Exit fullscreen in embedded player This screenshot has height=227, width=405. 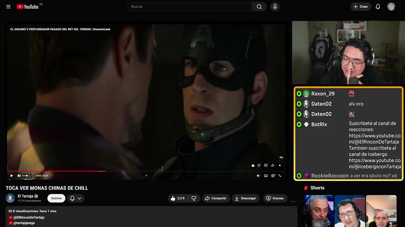pos(280,176)
